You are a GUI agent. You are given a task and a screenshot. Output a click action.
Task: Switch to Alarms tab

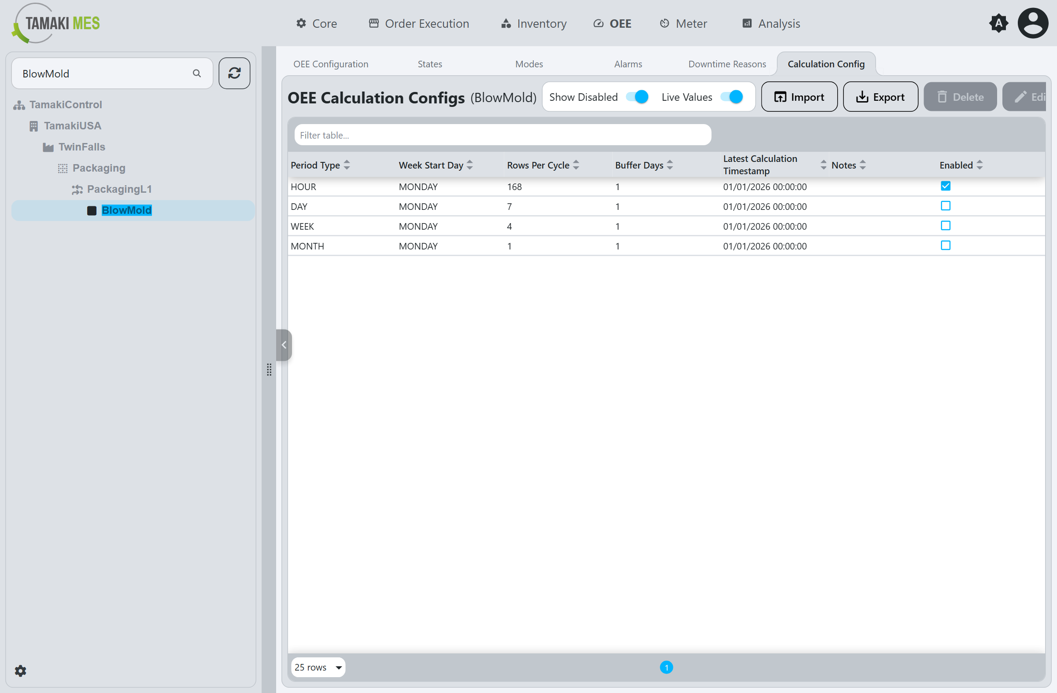point(628,64)
